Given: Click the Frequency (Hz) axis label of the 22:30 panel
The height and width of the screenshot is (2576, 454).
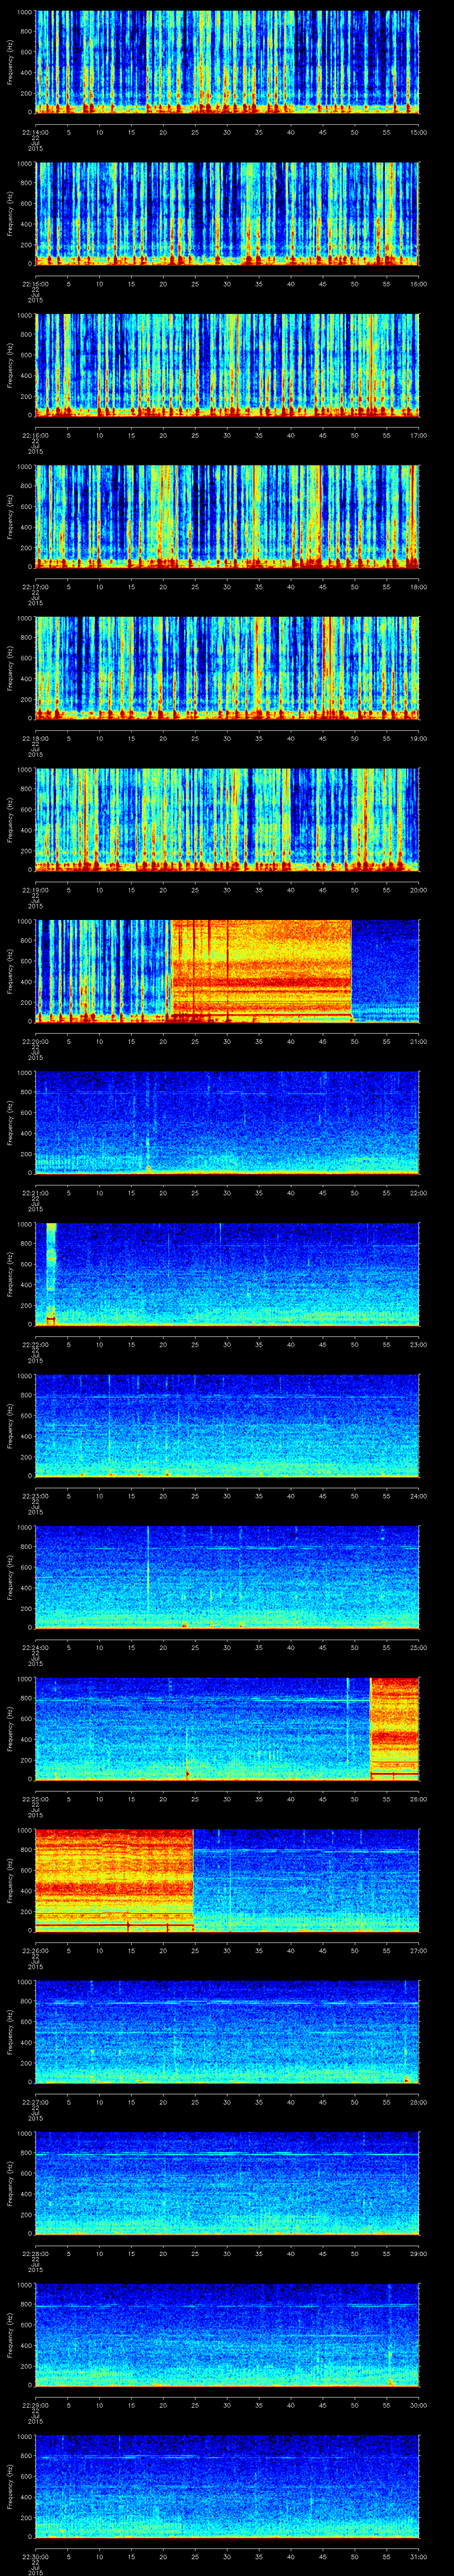Looking at the screenshot, I should click(10, 2486).
